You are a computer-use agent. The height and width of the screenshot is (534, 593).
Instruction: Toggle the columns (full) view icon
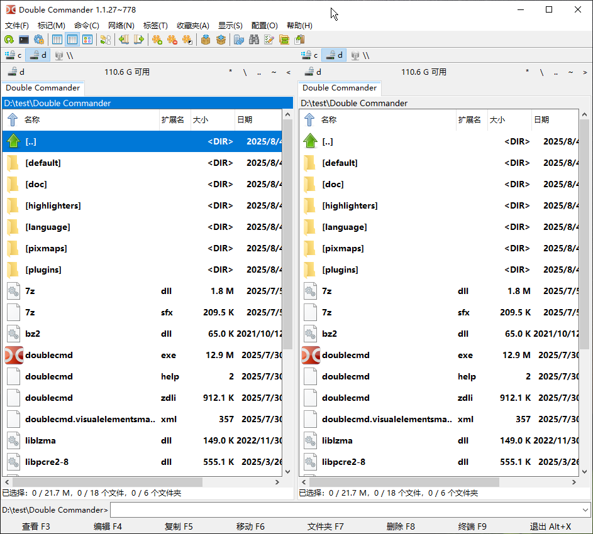pyautogui.click(x=72, y=40)
